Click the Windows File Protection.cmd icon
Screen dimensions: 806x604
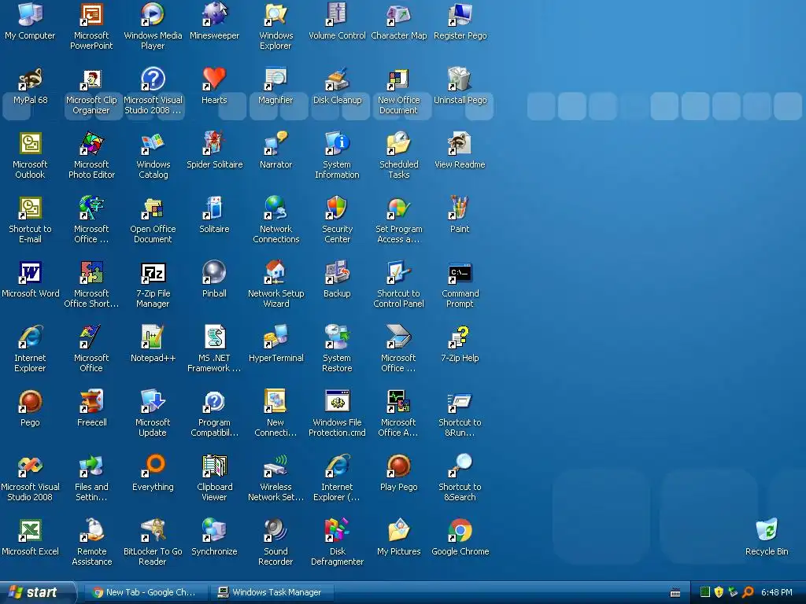point(337,402)
